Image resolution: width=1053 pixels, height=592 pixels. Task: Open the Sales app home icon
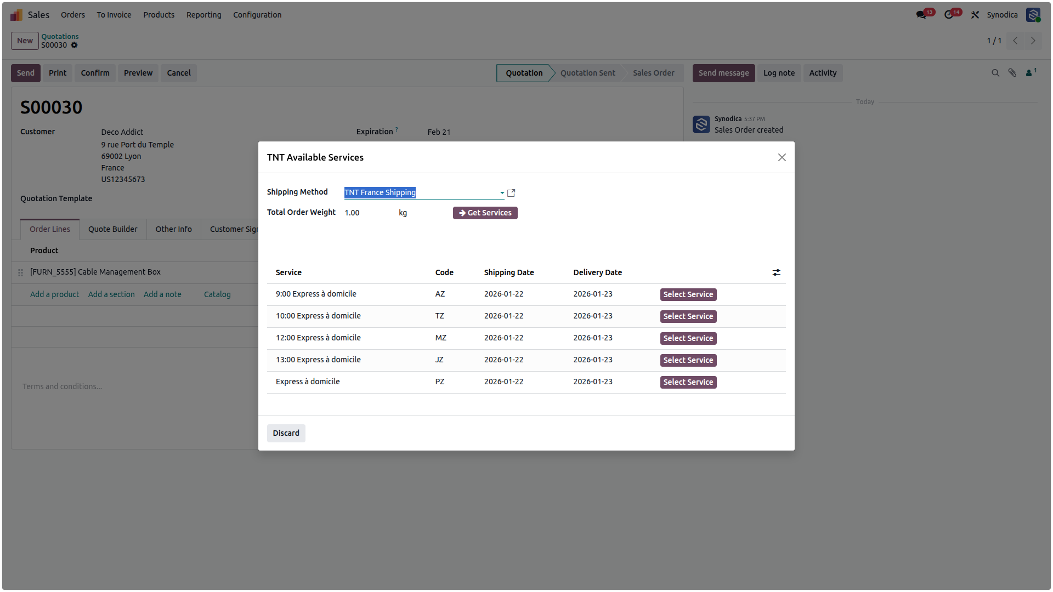click(16, 15)
